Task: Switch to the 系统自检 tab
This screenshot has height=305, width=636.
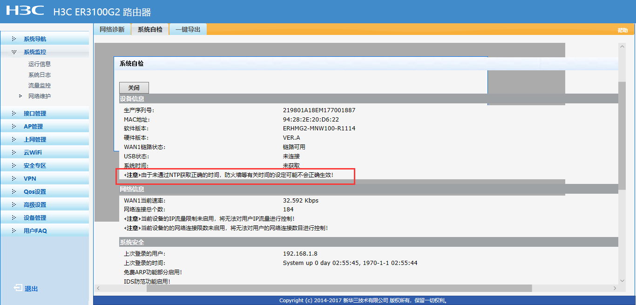Action: (x=150, y=29)
